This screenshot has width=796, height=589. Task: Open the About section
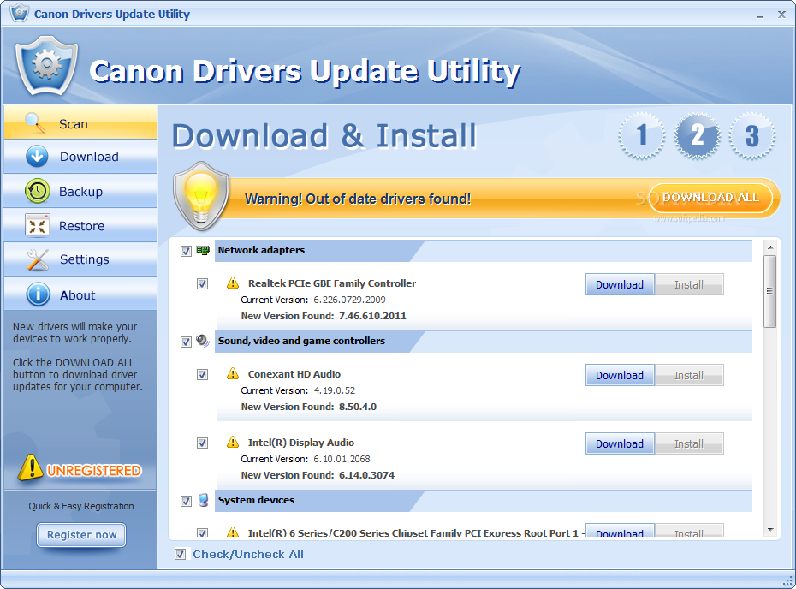click(x=80, y=294)
